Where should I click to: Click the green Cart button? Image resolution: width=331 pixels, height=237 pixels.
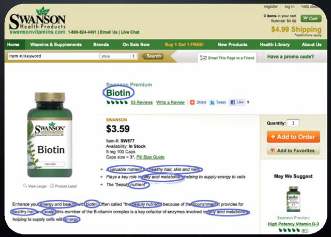coord(311,19)
